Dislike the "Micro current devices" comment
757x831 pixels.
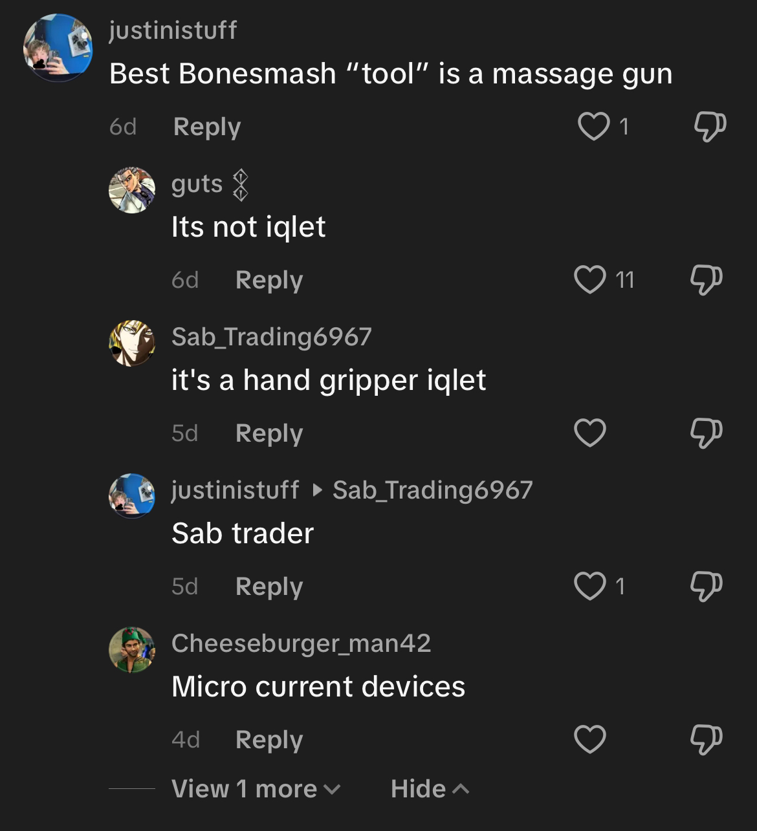[x=706, y=739]
